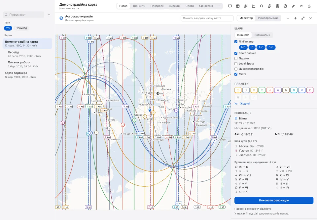Toggle the Pluto planet button
This screenshot has width=317, height=220.
[x=310, y=90]
